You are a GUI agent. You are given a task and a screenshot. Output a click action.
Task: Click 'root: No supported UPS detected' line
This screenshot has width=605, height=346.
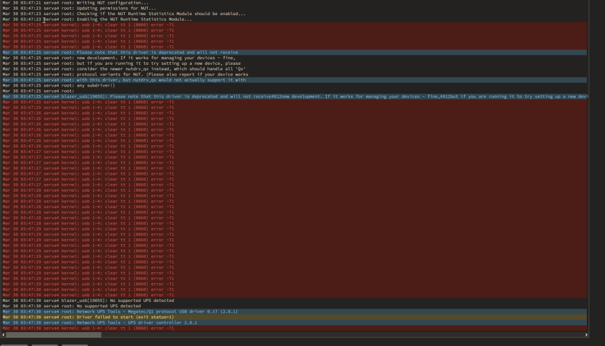[x=294, y=306]
